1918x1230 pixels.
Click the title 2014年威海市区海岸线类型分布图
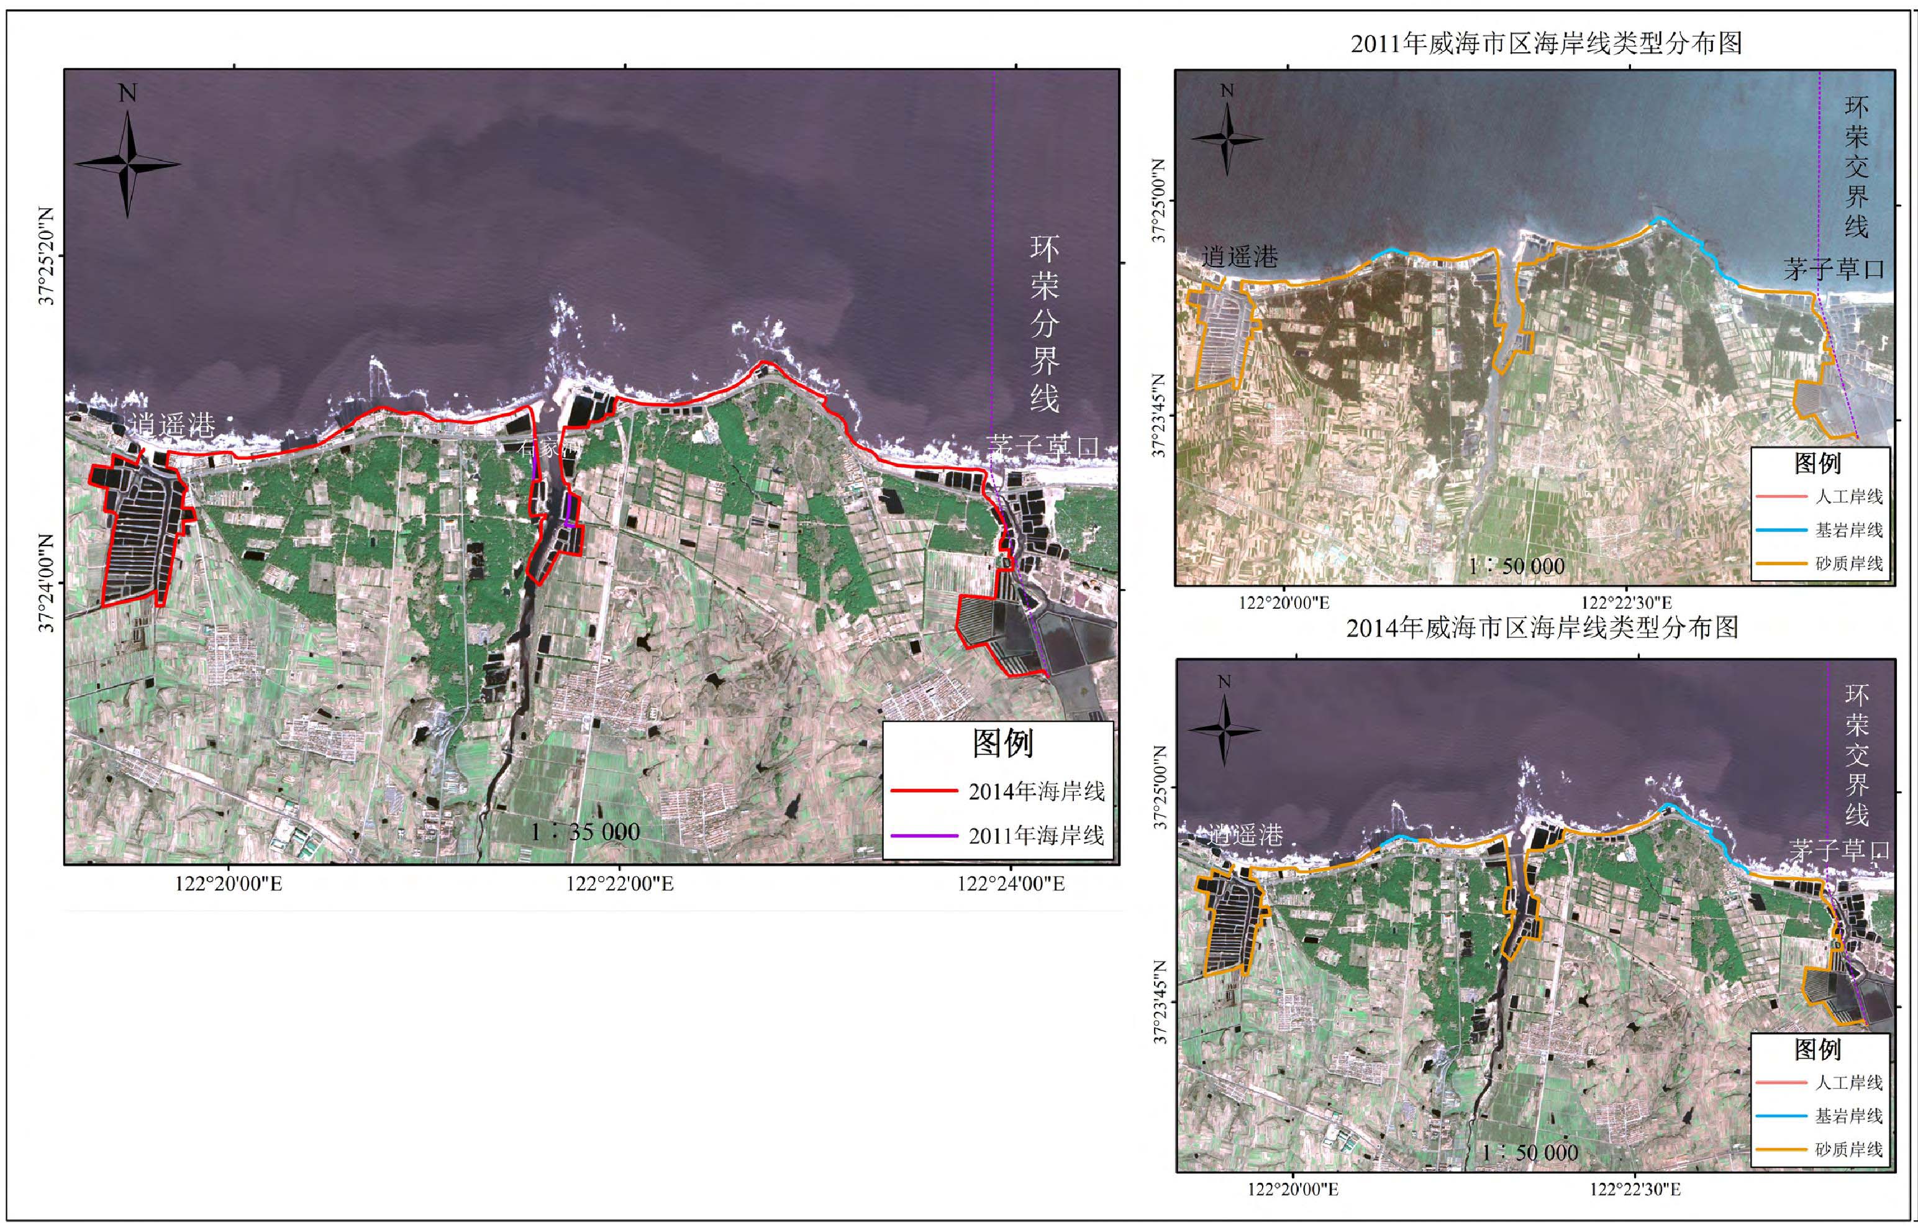(x=1543, y=628)
